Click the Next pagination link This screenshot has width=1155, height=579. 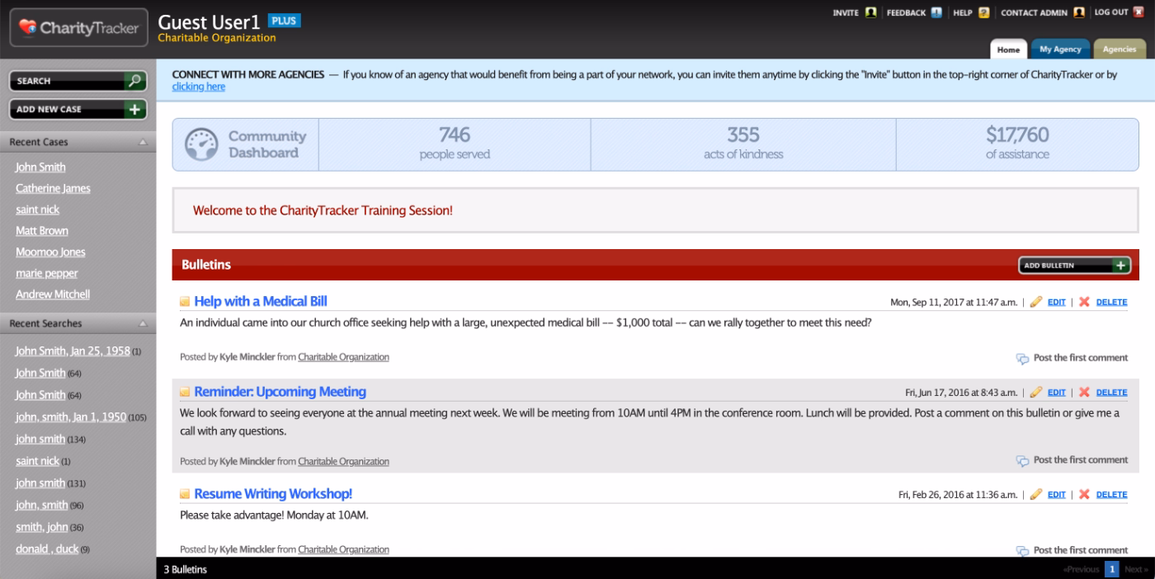coord(1135,569)
